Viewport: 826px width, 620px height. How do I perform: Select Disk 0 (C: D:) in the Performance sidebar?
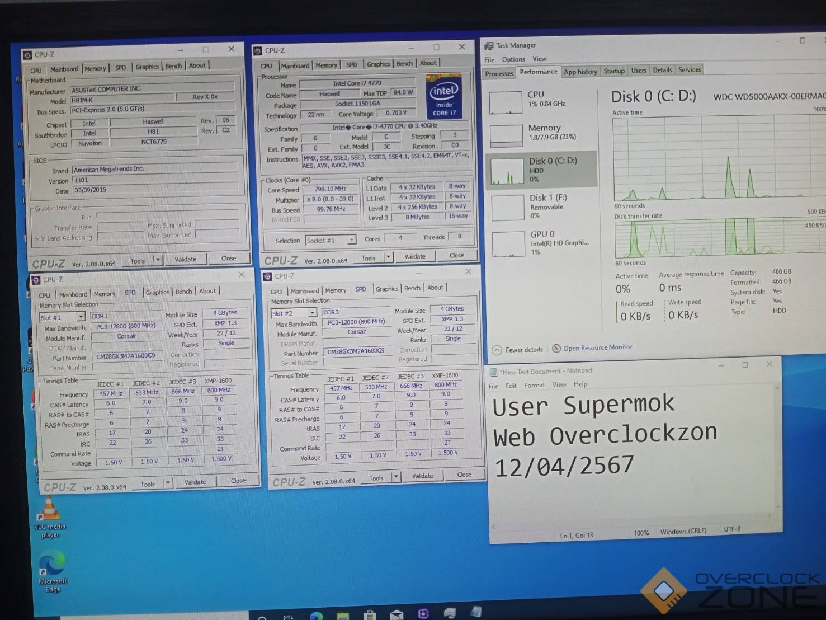point(541,169)
